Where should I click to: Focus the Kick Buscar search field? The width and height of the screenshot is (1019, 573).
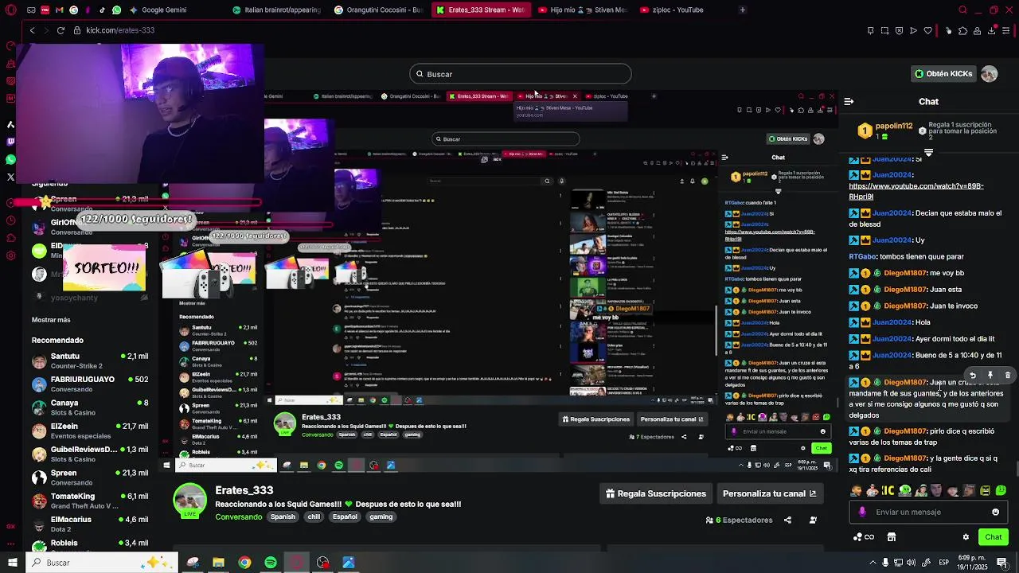point(521,74)
